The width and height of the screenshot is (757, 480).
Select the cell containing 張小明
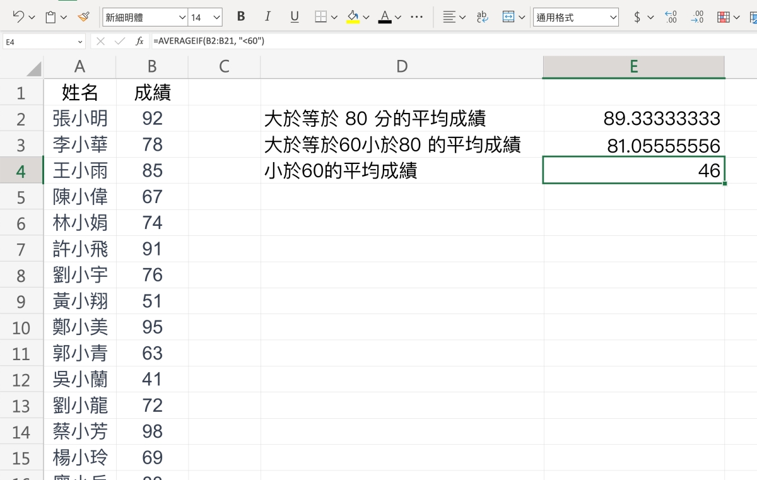coord(79,119)
